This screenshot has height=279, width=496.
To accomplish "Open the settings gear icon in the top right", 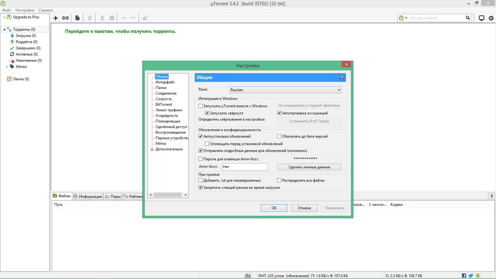I will (491, 18).
